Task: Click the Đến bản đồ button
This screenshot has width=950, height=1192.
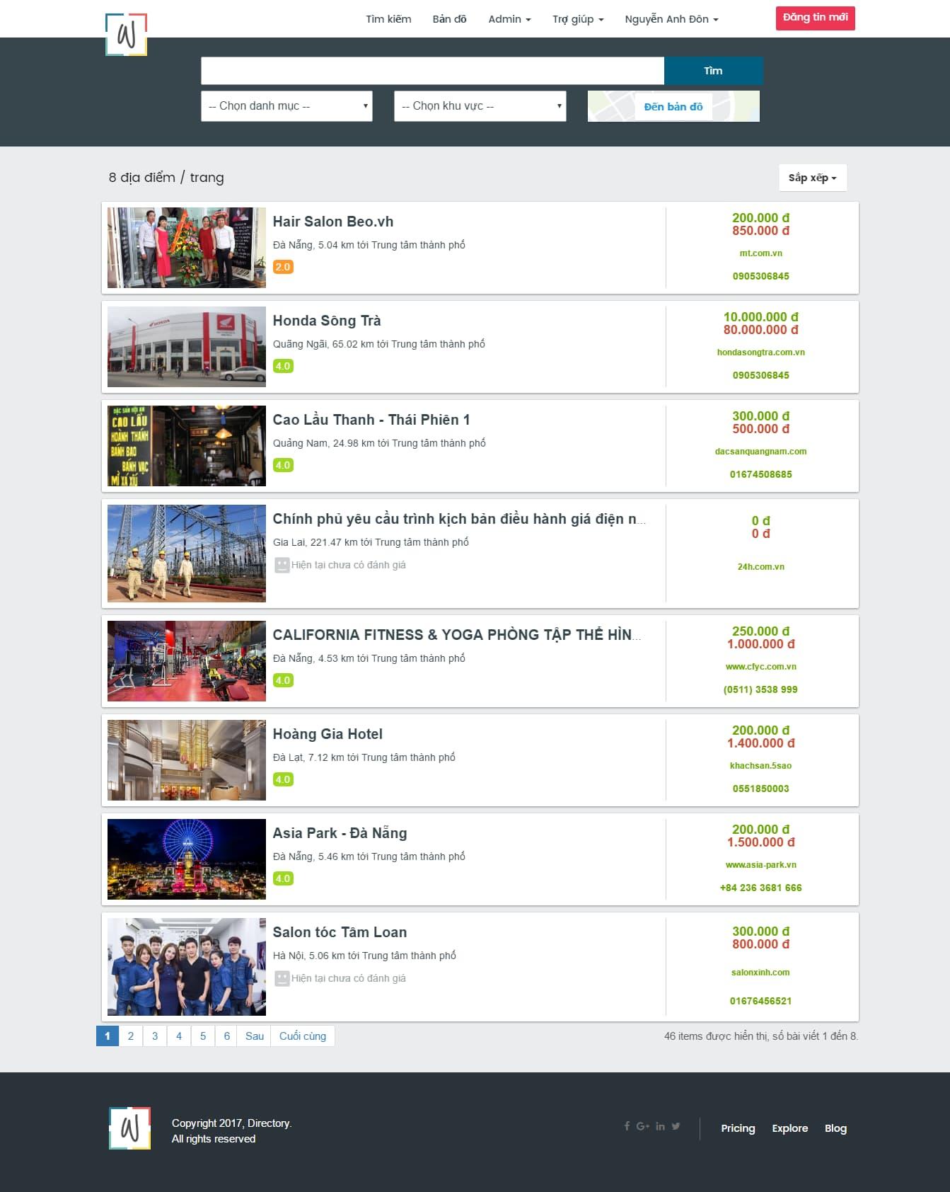Action: 673,107
